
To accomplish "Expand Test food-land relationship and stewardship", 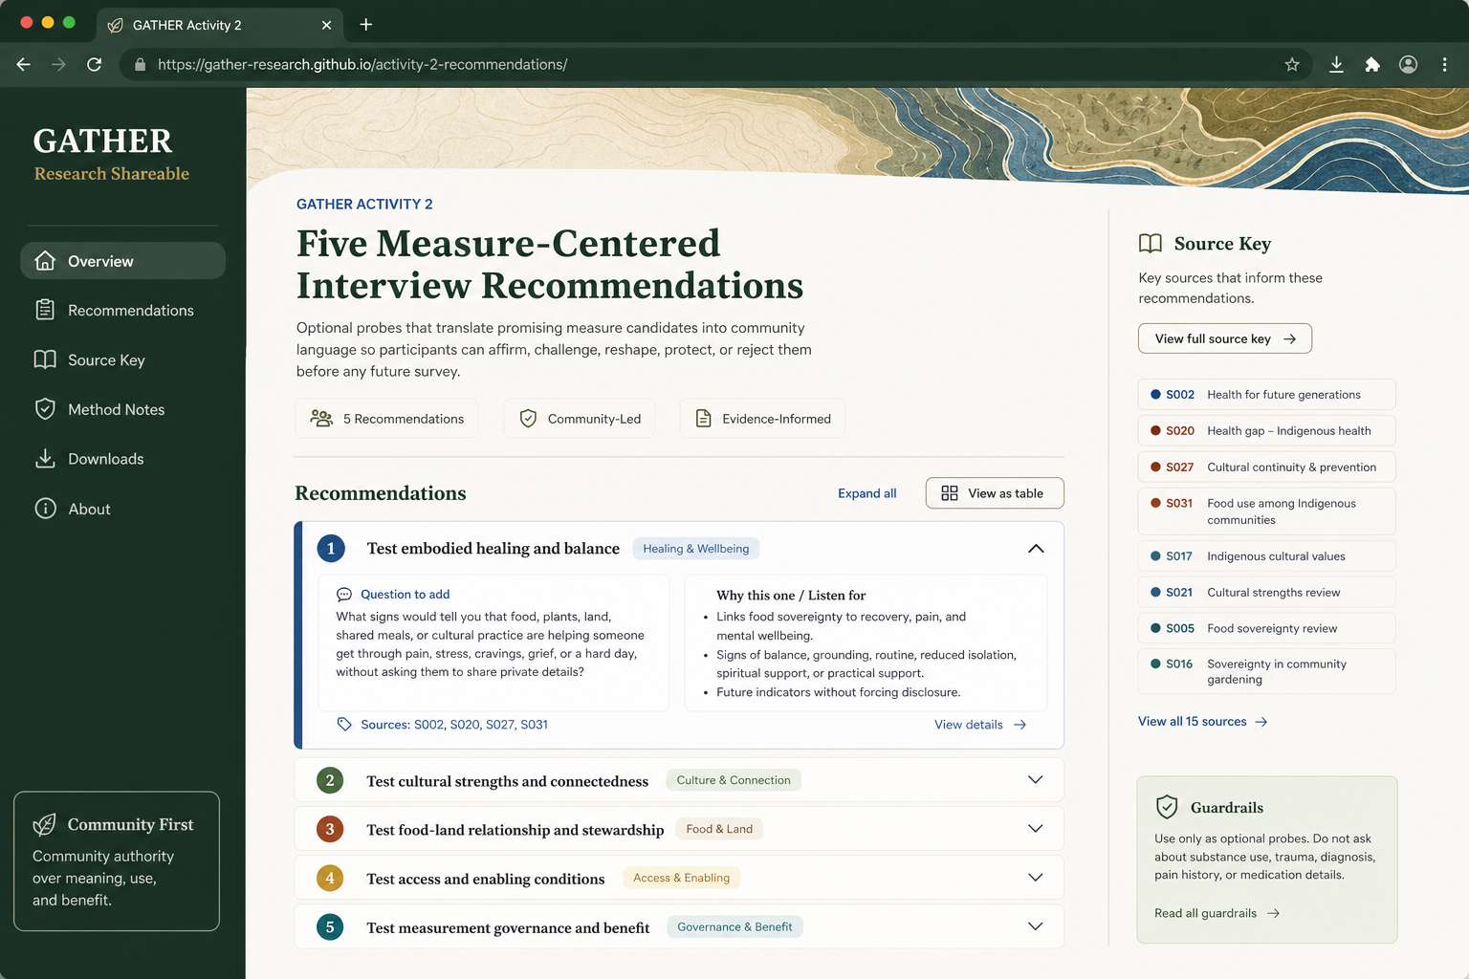I will 1035,829.
